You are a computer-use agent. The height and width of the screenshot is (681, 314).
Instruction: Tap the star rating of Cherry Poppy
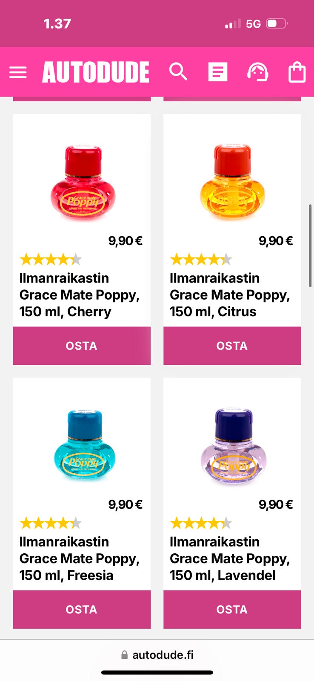coord(50,259)
